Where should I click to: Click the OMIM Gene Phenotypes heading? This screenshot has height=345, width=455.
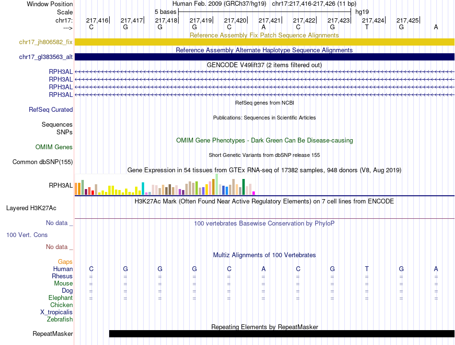[x=264, y=141]
